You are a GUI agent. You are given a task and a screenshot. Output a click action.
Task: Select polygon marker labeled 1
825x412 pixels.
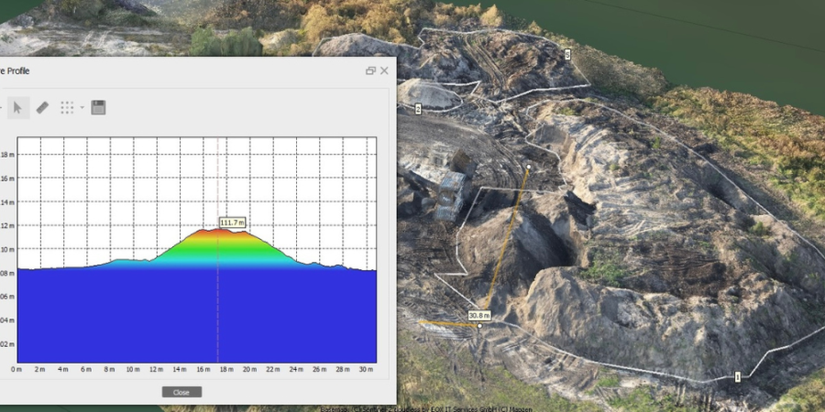pos(737,376)
